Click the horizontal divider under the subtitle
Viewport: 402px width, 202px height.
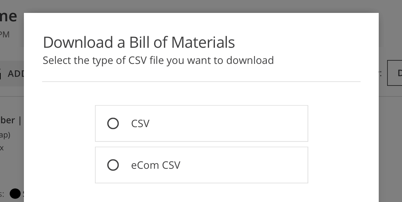point(201,82)
